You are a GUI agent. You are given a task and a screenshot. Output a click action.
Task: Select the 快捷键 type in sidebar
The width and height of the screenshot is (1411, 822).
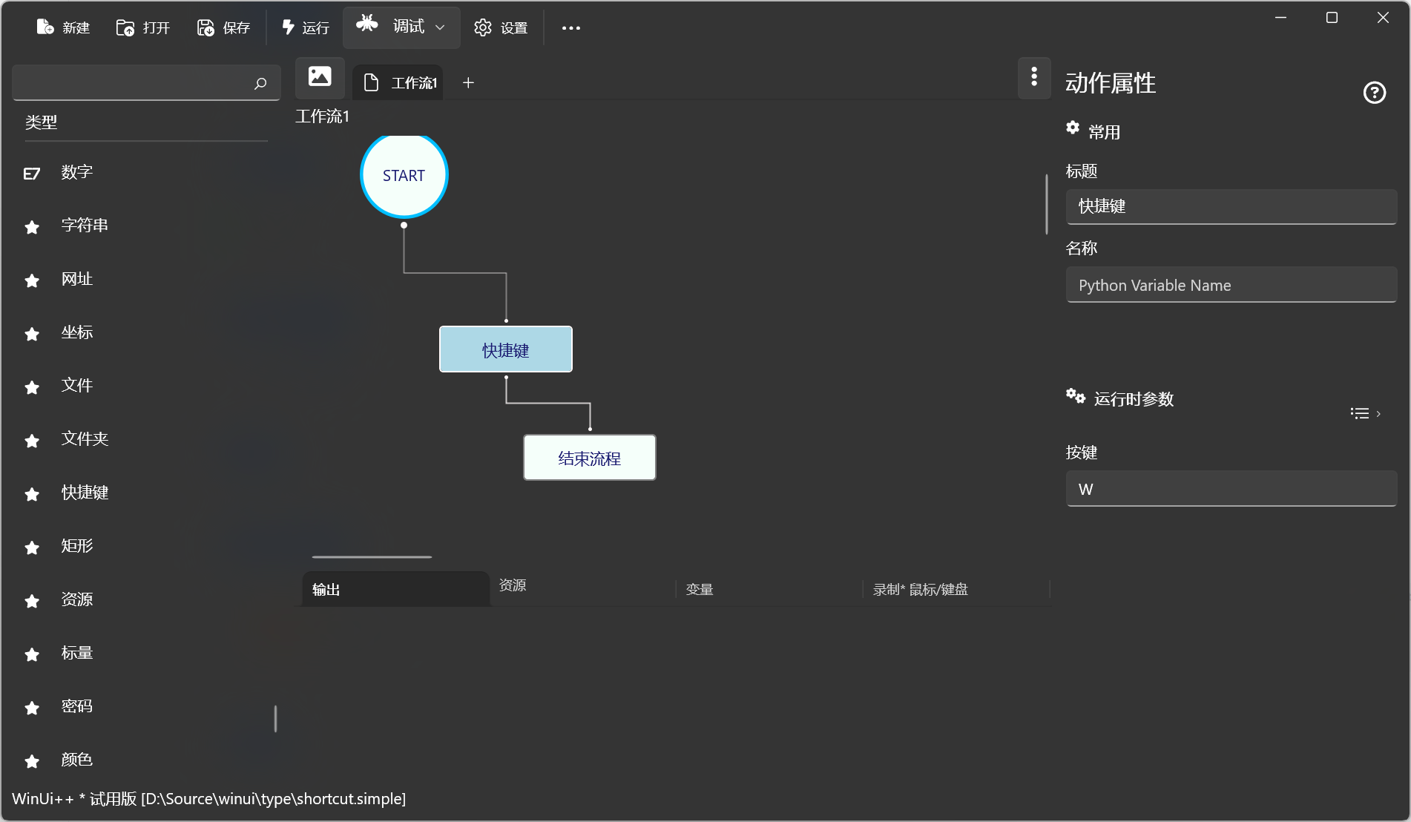(85, 493)
